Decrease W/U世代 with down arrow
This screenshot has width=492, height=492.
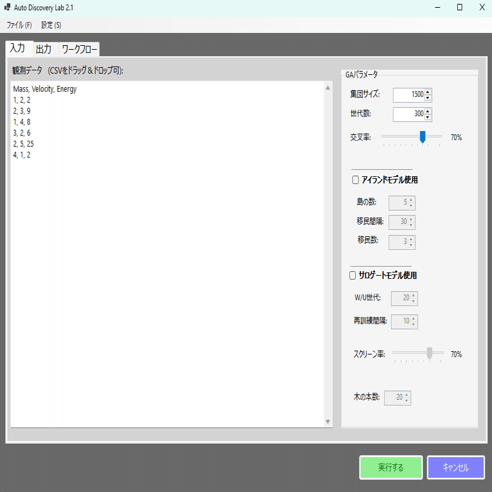(414, 302)
